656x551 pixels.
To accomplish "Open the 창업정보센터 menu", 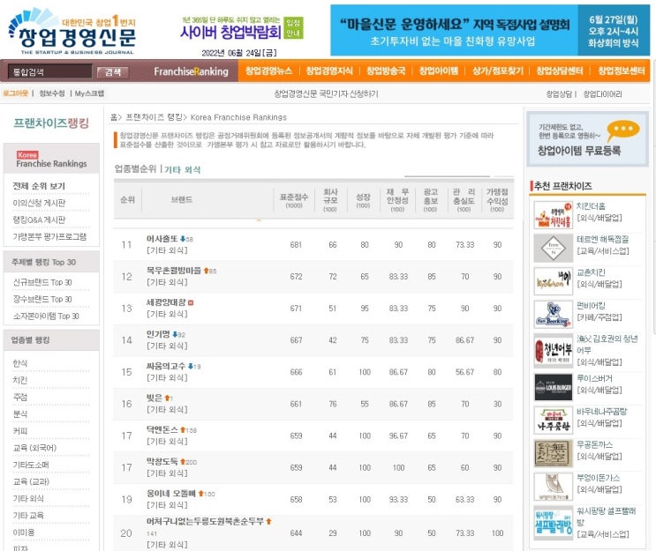I will (621, 71).
